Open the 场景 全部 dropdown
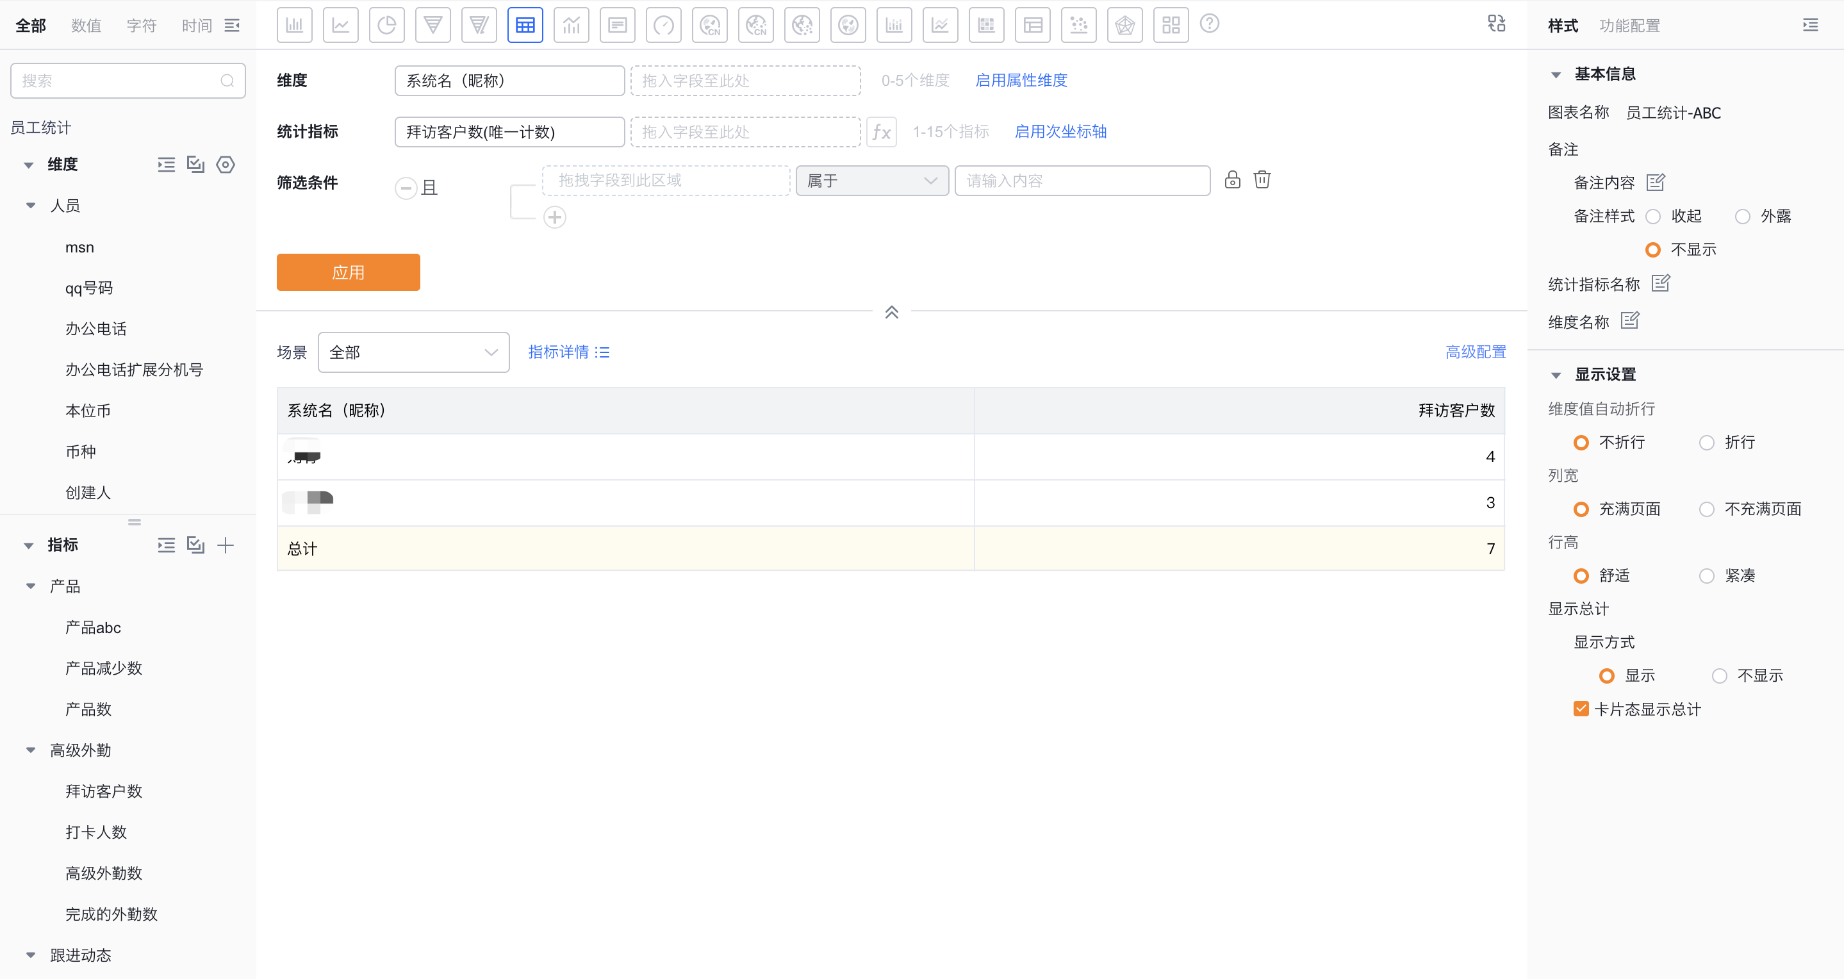This screenshot has height=979, width=1844. (413, 352)
